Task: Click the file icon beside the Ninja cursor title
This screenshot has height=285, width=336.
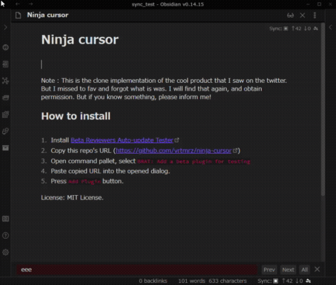Action: [x=18, y=15]
